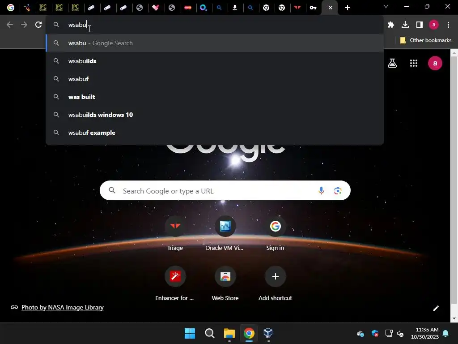Open the Triage shortcut
This screenshot has width=458, height=344.
click(175, 233)
